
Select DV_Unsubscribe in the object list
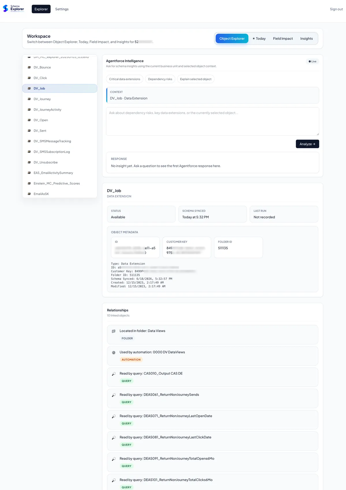(x=60, y=162)
